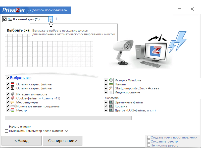Click the Другое (LOG-файлы) monitor icon
This screenshot has width=201, height=148.
pos(111,110)
